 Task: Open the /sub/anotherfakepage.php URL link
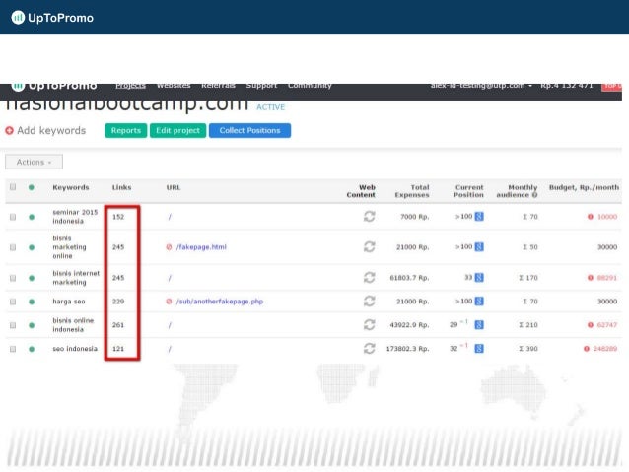click(x=220, y=302)
